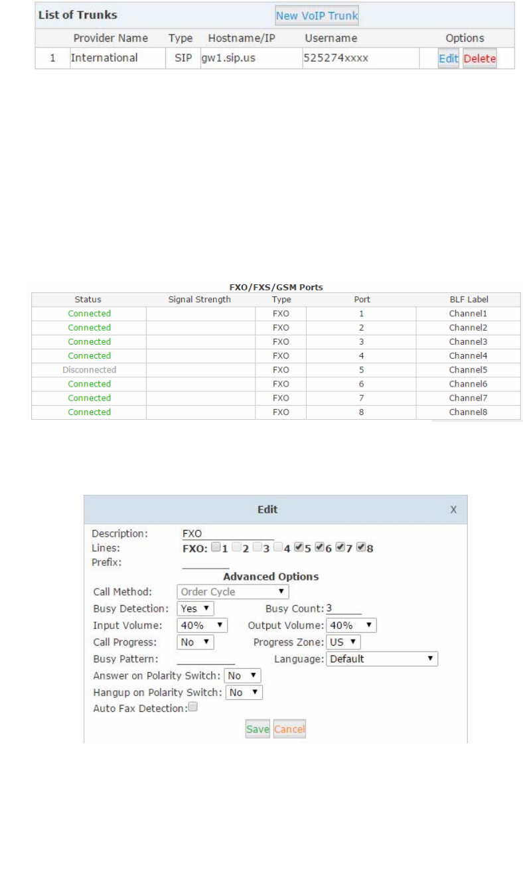
Task: Check FXO line 1 checkbox
Action: (216, 548)
